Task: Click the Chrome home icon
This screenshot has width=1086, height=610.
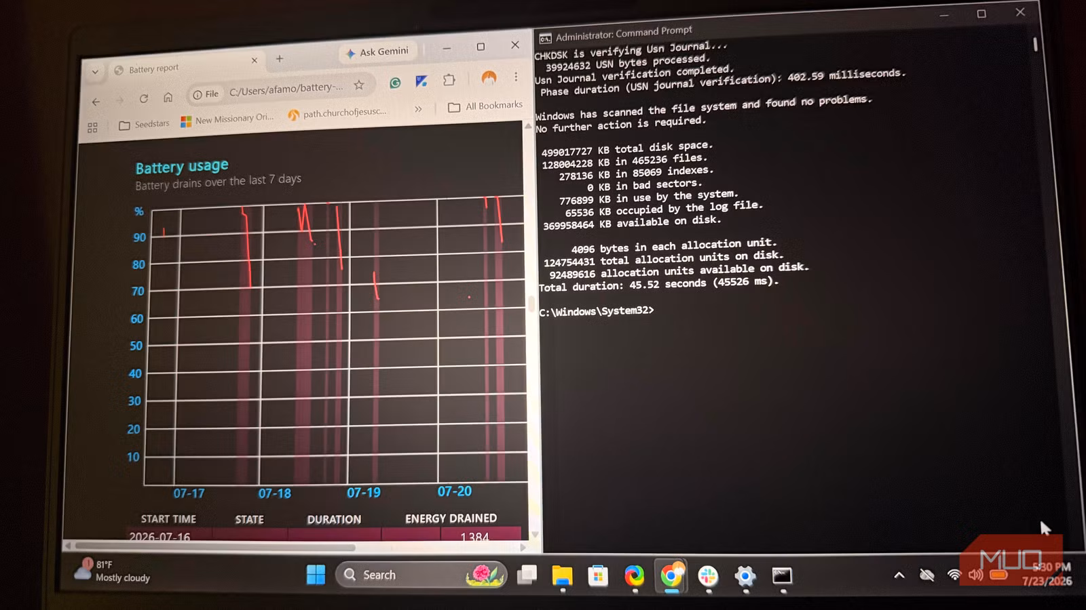Action: (168, 97)
